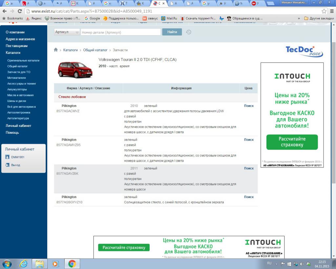Select Автоэлектроника link
The image size is (336, 269).
point(19,113)
